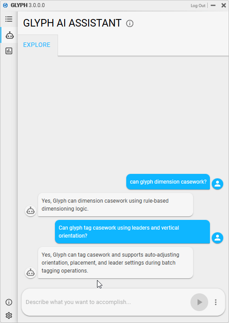Click the reply about auto-adjusting orientation
Screen dimensions: 229x323
(x=116, y=263)
